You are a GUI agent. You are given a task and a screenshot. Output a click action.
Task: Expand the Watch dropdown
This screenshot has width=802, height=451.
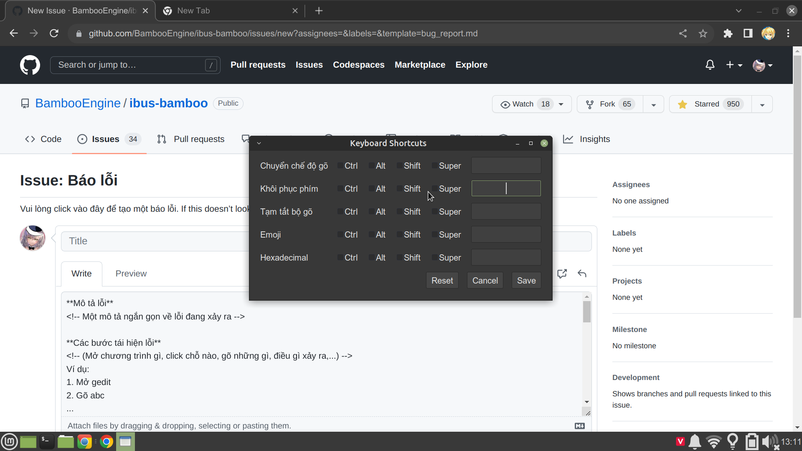coord(561,104)
